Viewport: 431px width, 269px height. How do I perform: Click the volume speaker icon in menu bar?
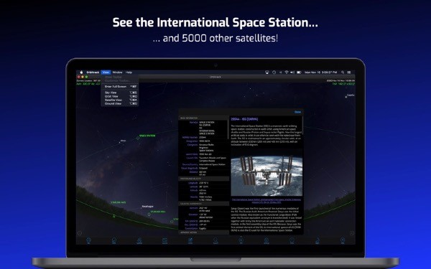click(x=292, y=72)
